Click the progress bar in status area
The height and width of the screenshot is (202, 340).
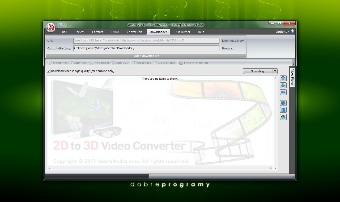(x=96, y=177)
